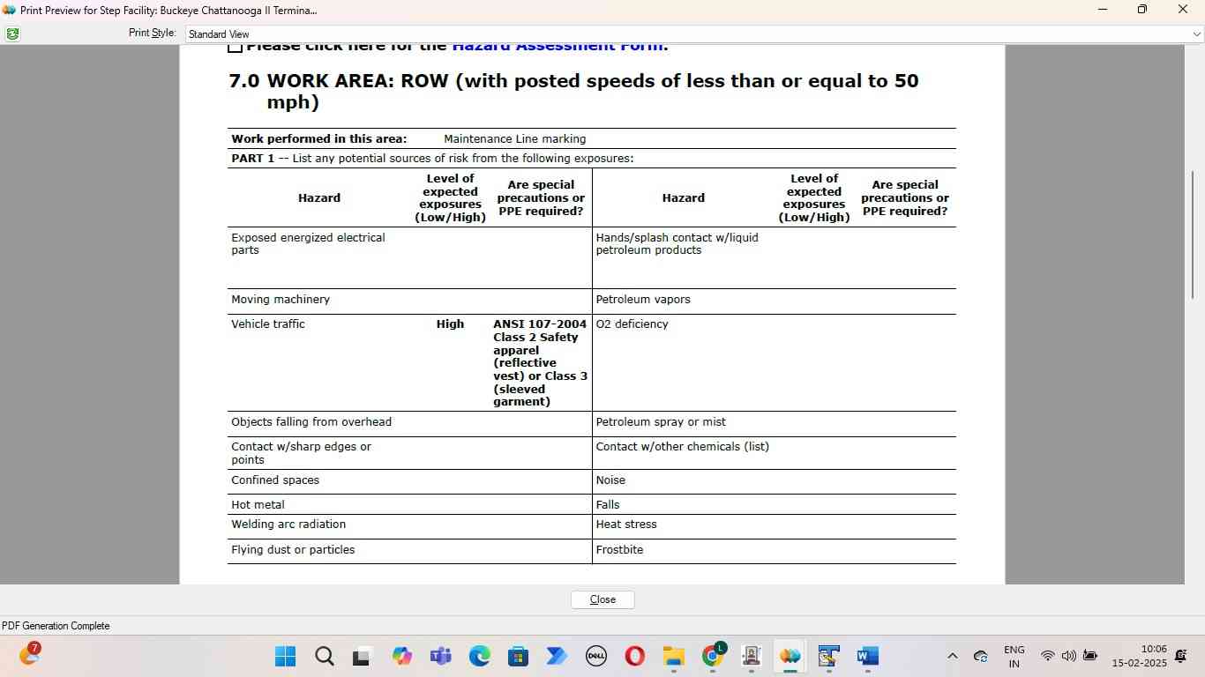
Task: Click the 'Hot metal' hazard row
Action: (258, 505)
